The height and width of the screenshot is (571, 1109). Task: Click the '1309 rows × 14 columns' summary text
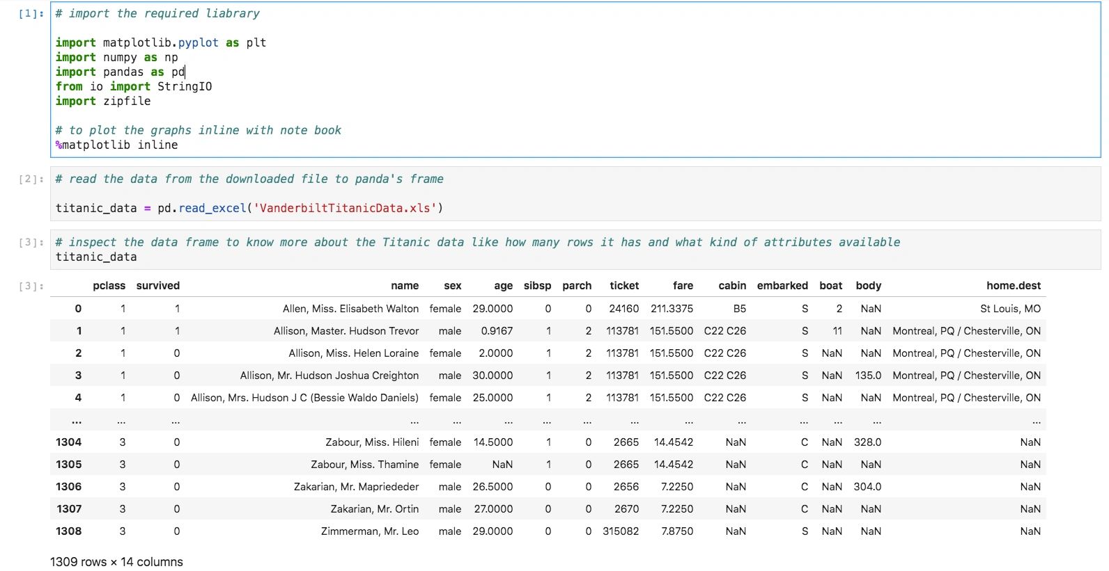(x=116, y=562)
